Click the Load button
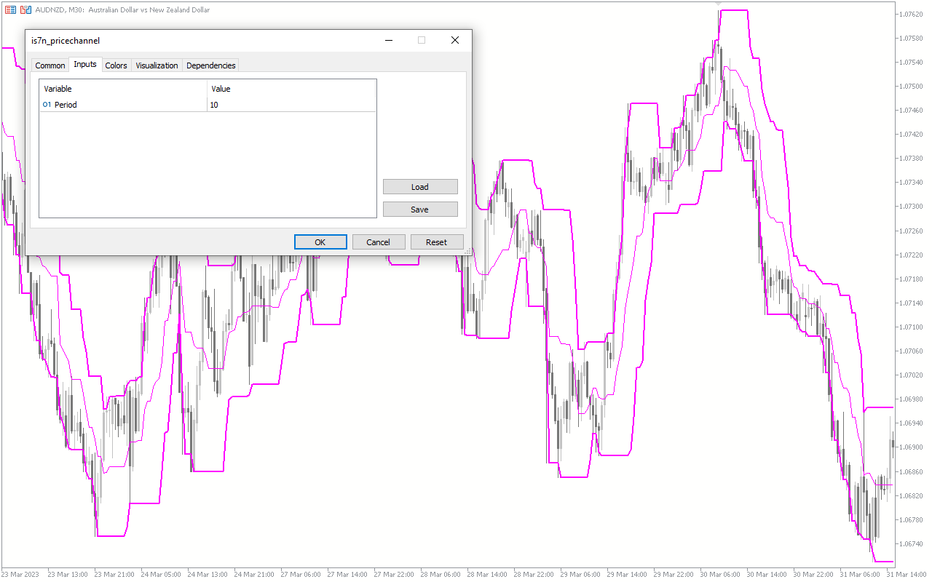 pos(420,187)
